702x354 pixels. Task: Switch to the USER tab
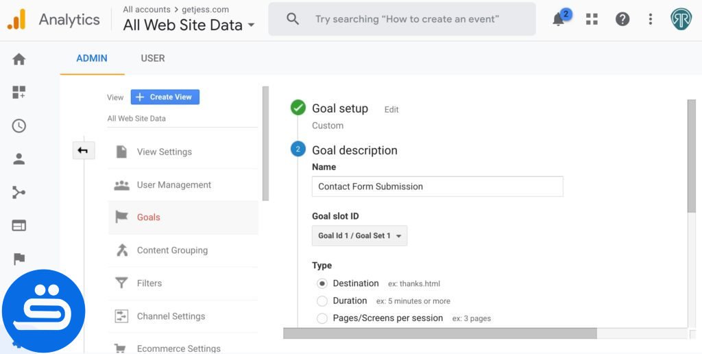153,58
